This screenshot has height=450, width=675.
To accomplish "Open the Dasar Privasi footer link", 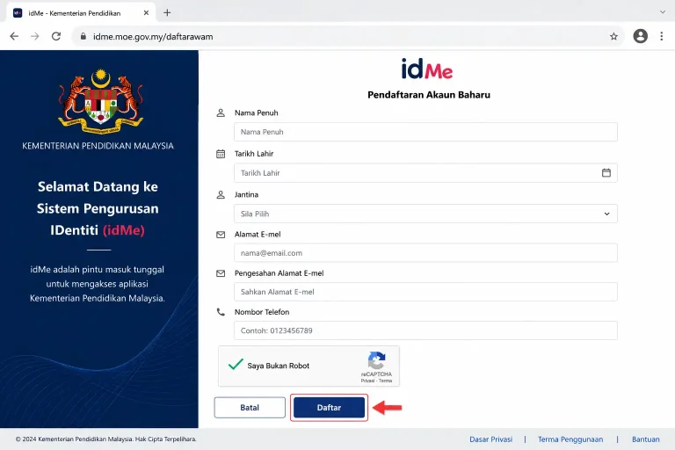I will [x=490, y=439].
